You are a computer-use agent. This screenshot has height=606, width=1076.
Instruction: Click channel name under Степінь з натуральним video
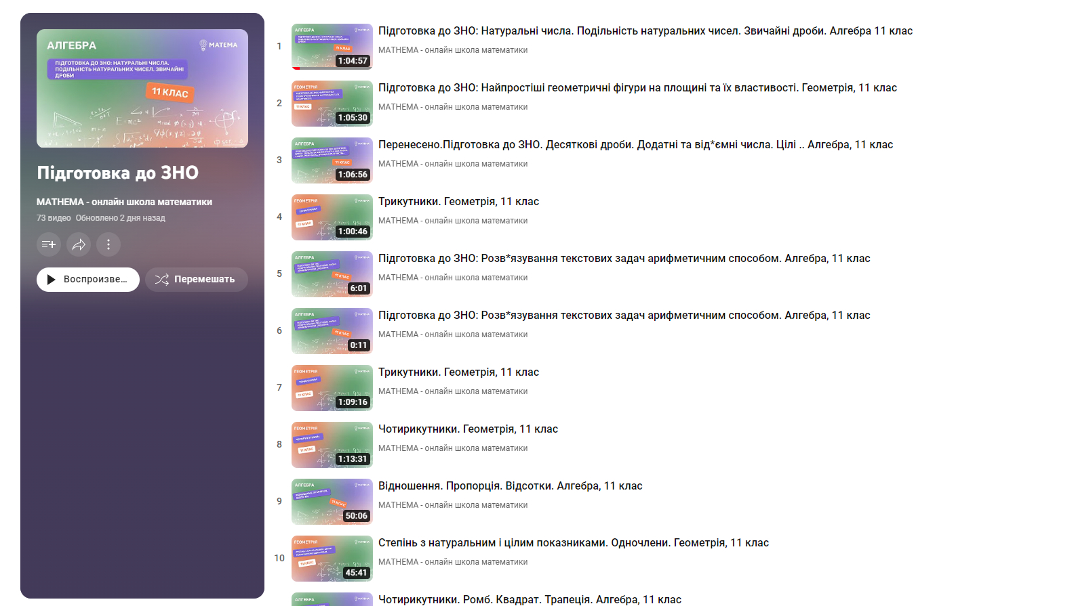453,562
